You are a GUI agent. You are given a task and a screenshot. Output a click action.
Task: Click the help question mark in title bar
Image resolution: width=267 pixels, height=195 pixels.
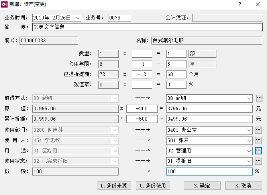click(x=240, y=5)
